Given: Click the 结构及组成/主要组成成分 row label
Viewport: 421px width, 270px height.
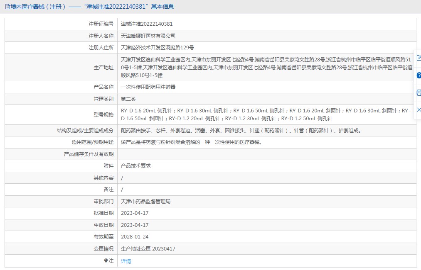Looking at the screenshot, I should [x=85, y=131].
